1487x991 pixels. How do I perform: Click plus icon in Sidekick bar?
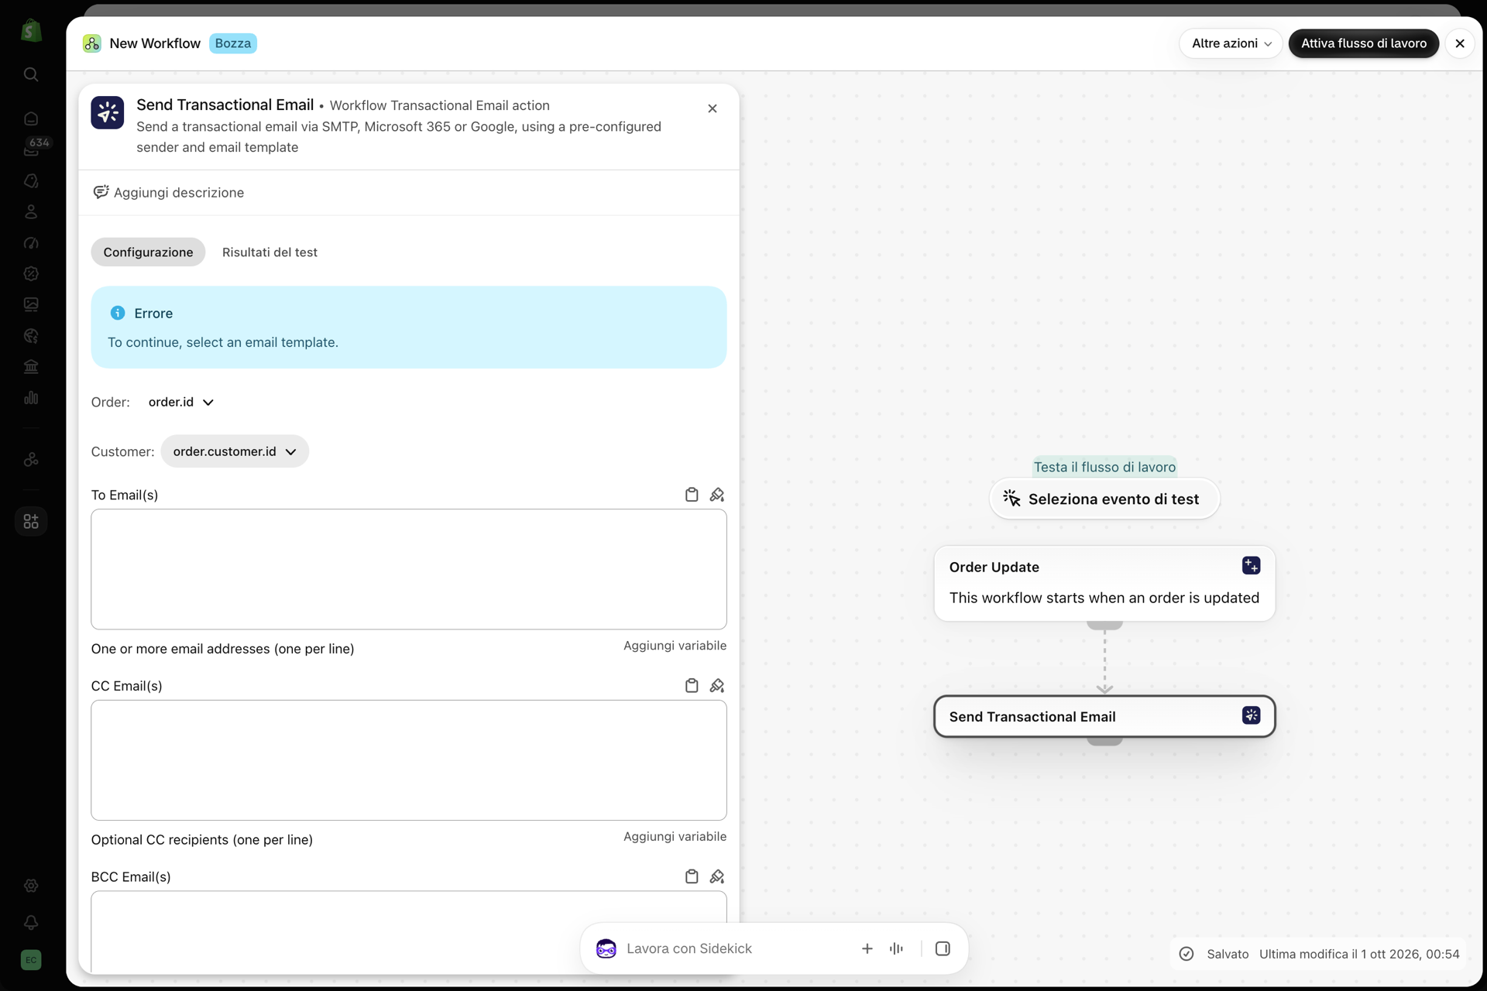tap(867, 948)
